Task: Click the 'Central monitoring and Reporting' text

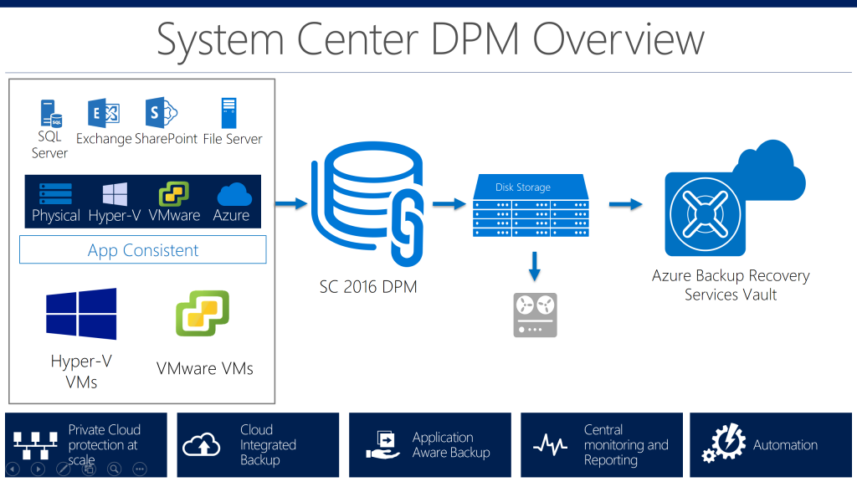Action: pos(626,445)
